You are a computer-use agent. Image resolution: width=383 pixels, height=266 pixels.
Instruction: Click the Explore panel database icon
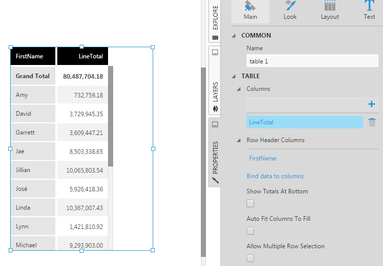coord(215,38)
